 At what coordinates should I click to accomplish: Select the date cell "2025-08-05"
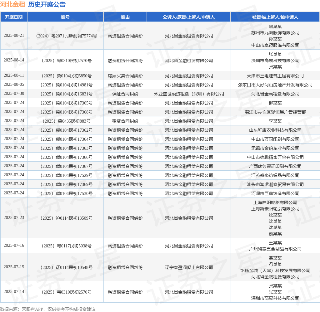[x=14, y=84]
